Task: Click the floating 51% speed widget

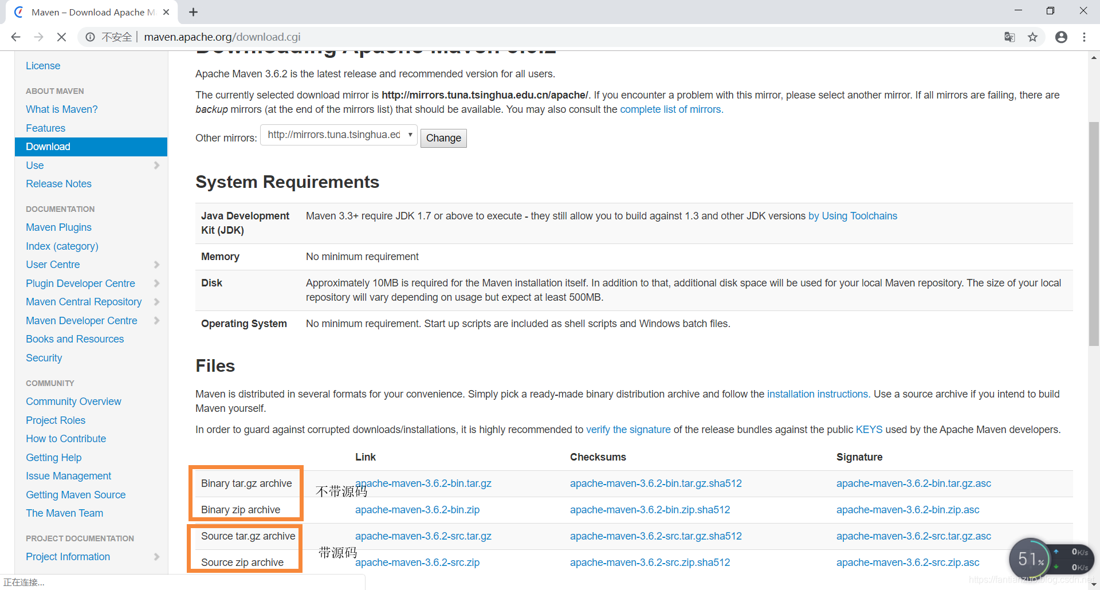Action: [x=1051, y=558]
